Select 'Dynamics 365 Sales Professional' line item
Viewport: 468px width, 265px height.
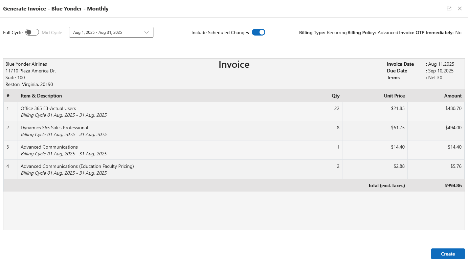pyautogui.click(x=54, y=128)
